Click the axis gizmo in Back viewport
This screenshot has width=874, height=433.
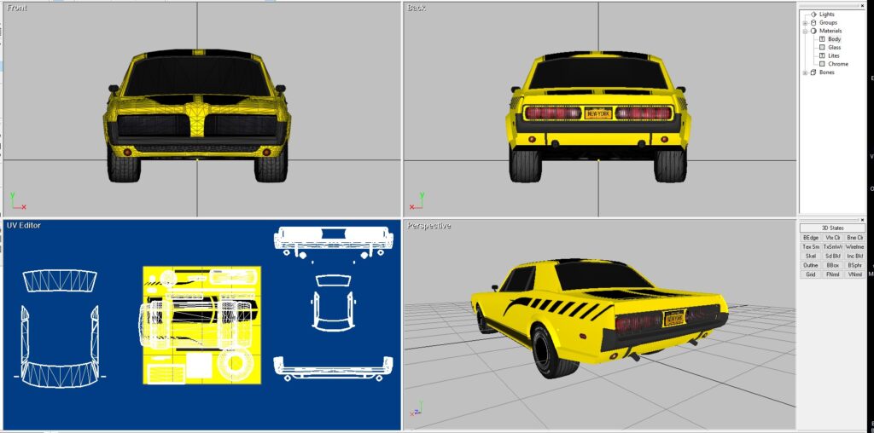tap(418, 202)
